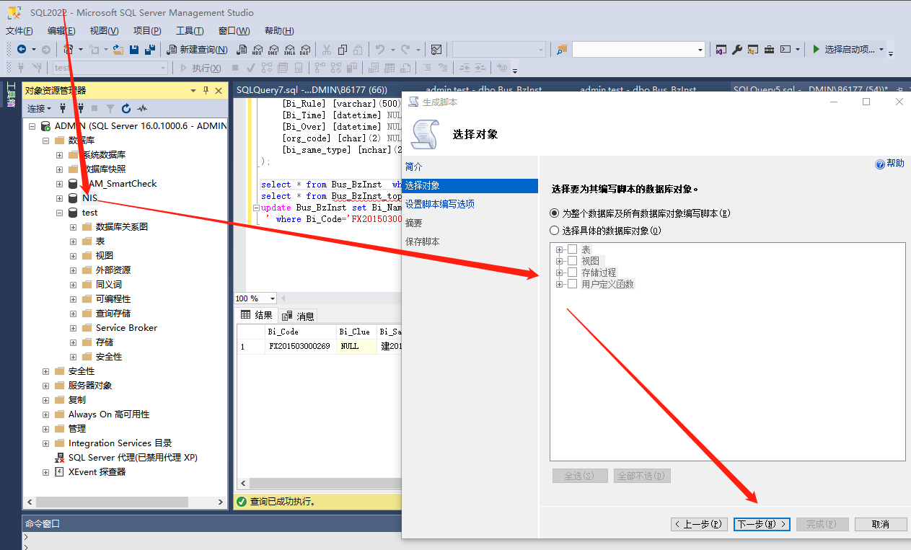Expand the 表 node in script dialog
Screen dimensions: 911x550
559,249
